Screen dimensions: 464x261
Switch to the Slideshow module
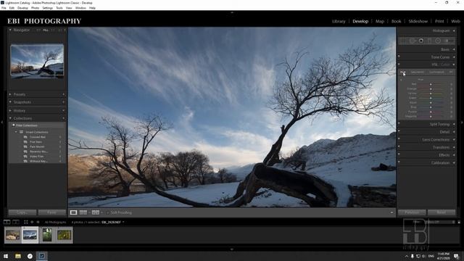click(418, 21)
